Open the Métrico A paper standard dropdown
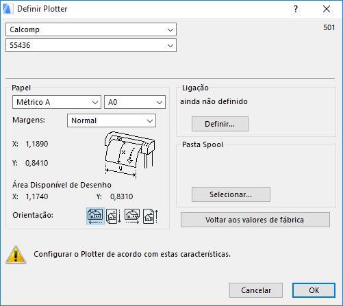343x306 pixels. (57, 102)
